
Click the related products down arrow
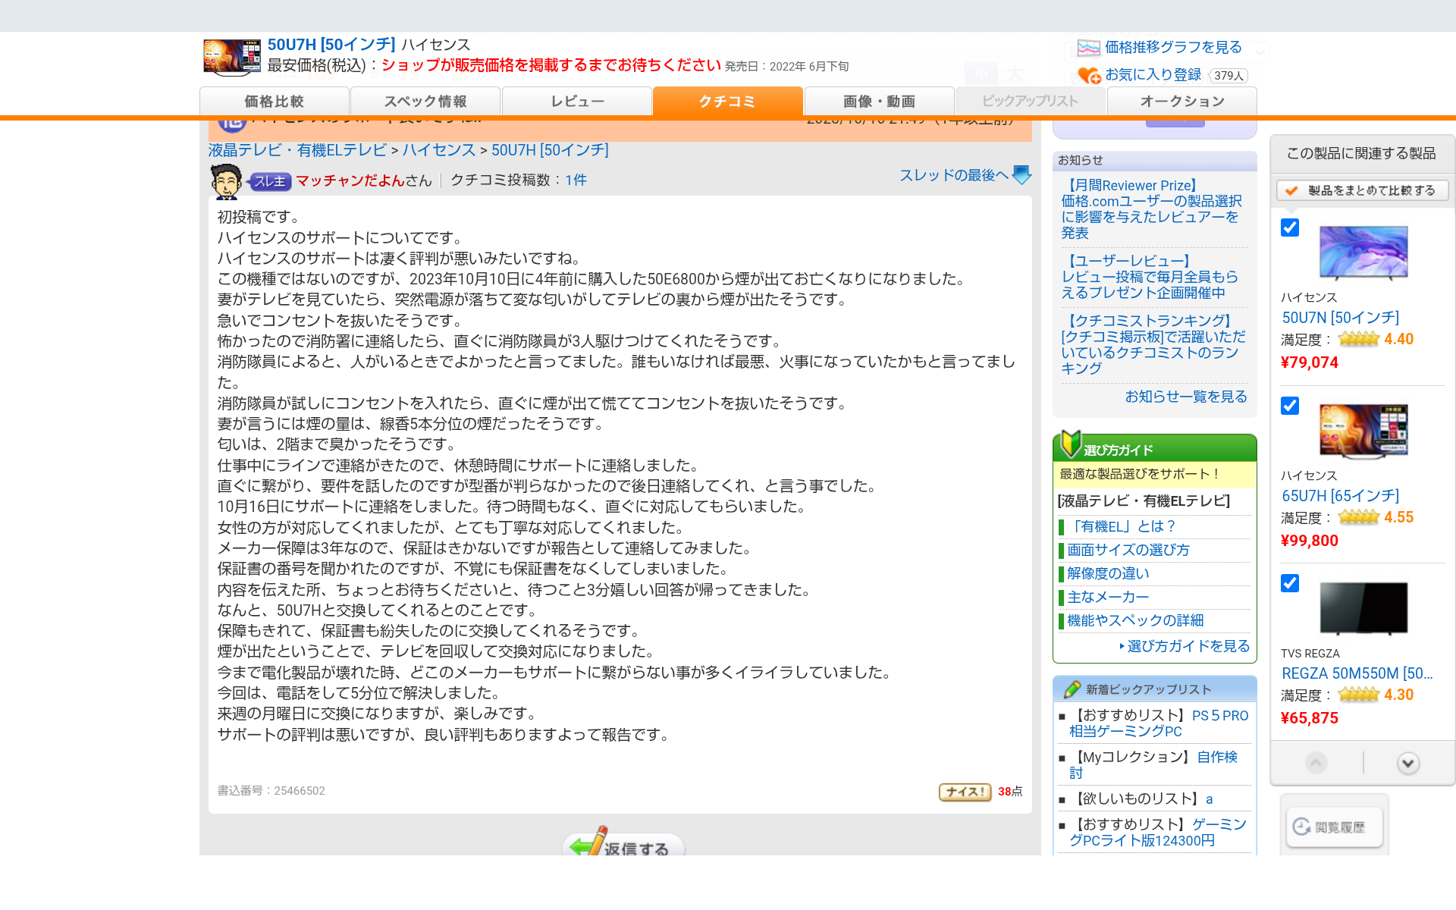1408,763
